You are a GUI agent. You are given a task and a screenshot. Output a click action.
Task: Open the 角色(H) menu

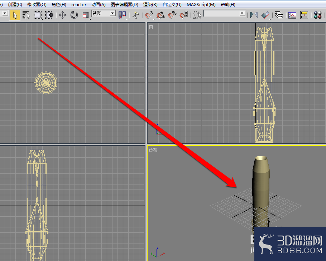(x=59, y=5)
